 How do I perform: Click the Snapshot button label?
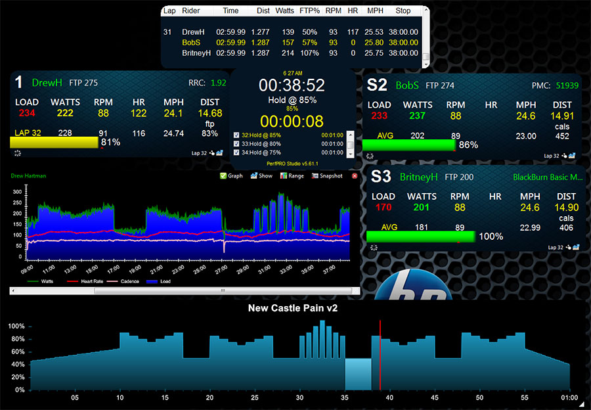(x=331, y=176)
